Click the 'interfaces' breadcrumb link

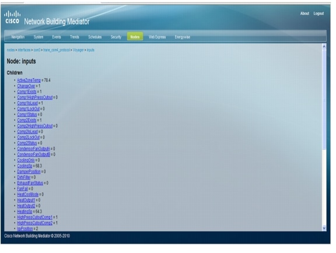(x=24, y=50)
